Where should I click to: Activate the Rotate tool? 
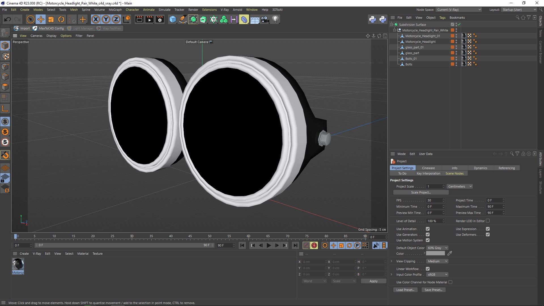pos(61,19)
